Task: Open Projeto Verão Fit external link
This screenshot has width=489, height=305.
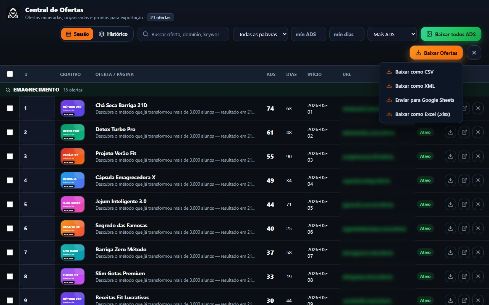Action: click(x=464, y=156)
